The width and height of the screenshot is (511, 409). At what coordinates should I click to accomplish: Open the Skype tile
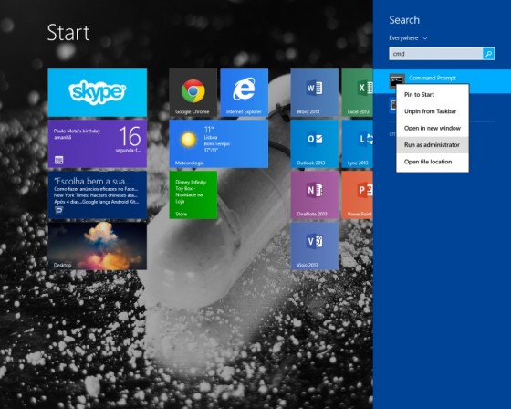(x=97, y=92)
